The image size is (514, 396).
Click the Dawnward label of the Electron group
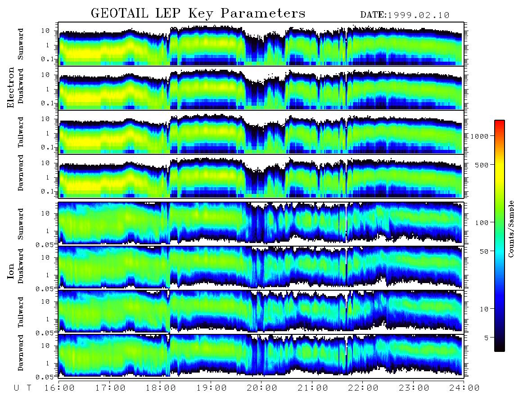(x=21, y=173)
